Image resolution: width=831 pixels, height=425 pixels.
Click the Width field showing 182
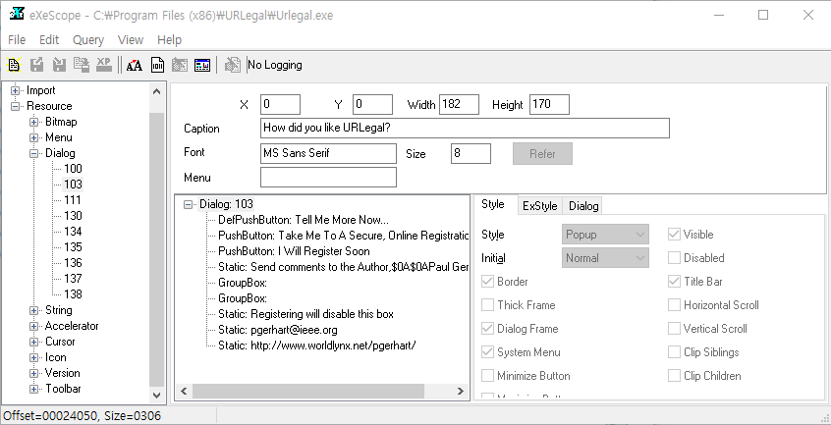coord(459,104)
